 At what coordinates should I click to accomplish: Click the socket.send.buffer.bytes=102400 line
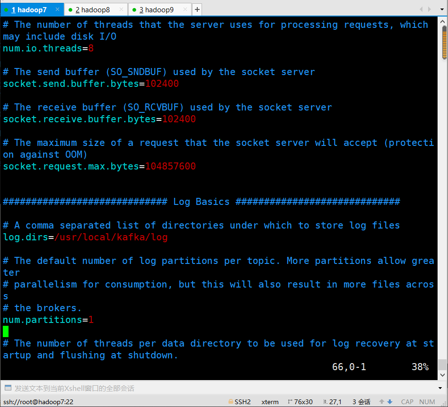[x=91, y=84]
